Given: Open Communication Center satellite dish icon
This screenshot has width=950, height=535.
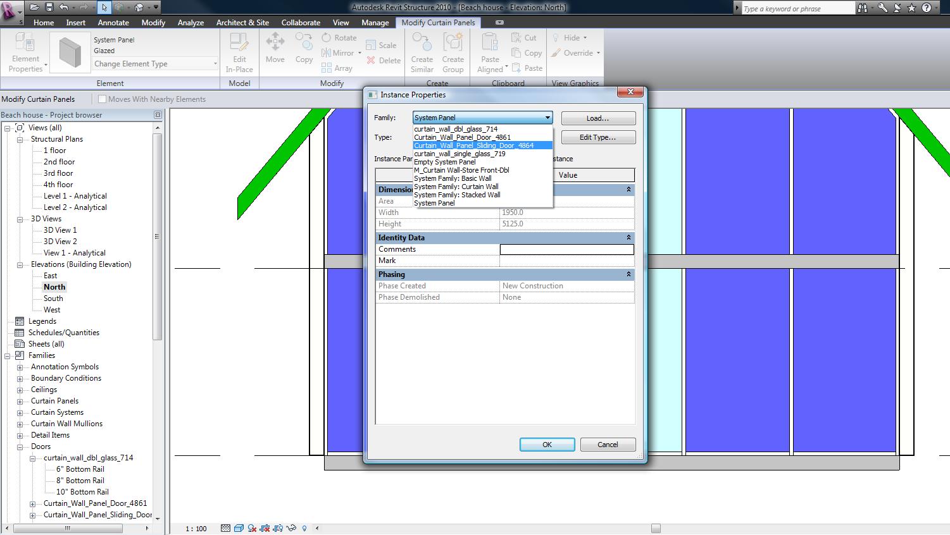Looking at the screenshot, I should point(897,8).
